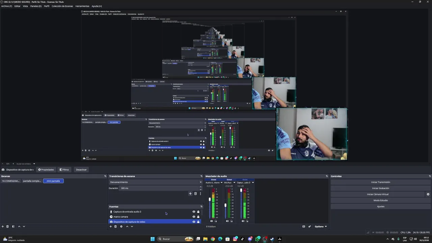Screen dimensions: 432x243
Task: Undock the Controles panel
Action: 430,176
